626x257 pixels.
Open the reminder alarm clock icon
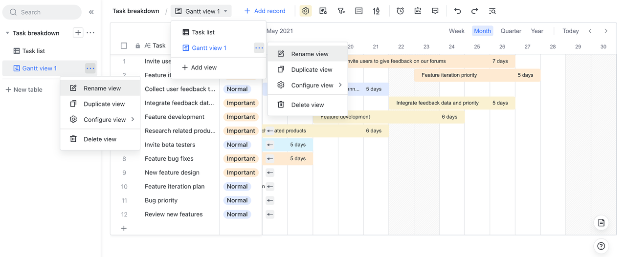[400, 11]
